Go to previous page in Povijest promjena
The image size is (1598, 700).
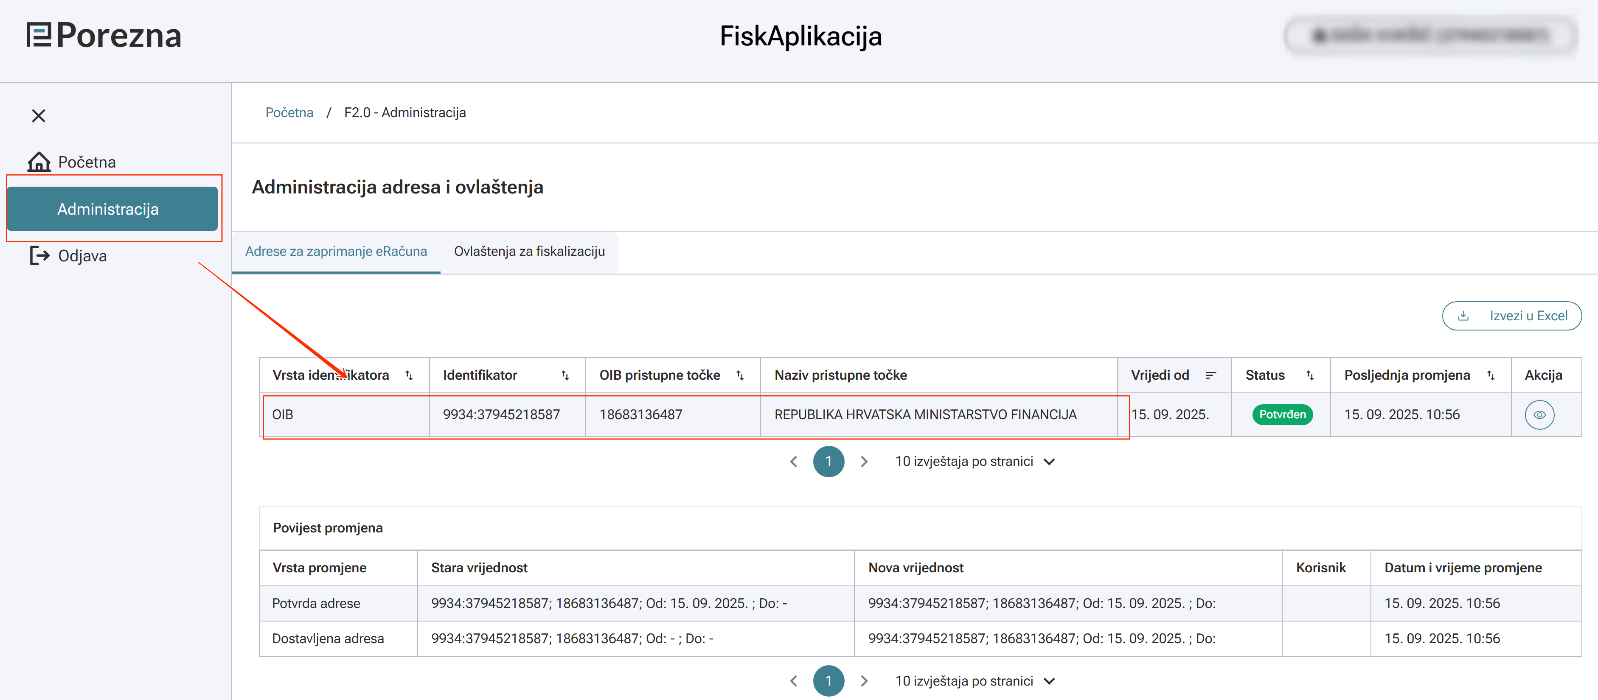pos(793,681)
